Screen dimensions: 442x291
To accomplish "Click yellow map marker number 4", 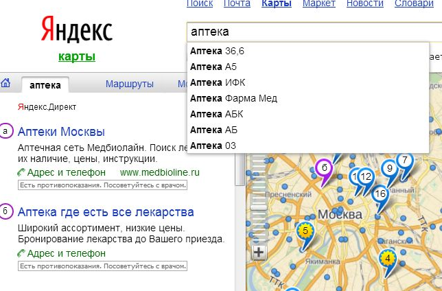I will (388, 259).
